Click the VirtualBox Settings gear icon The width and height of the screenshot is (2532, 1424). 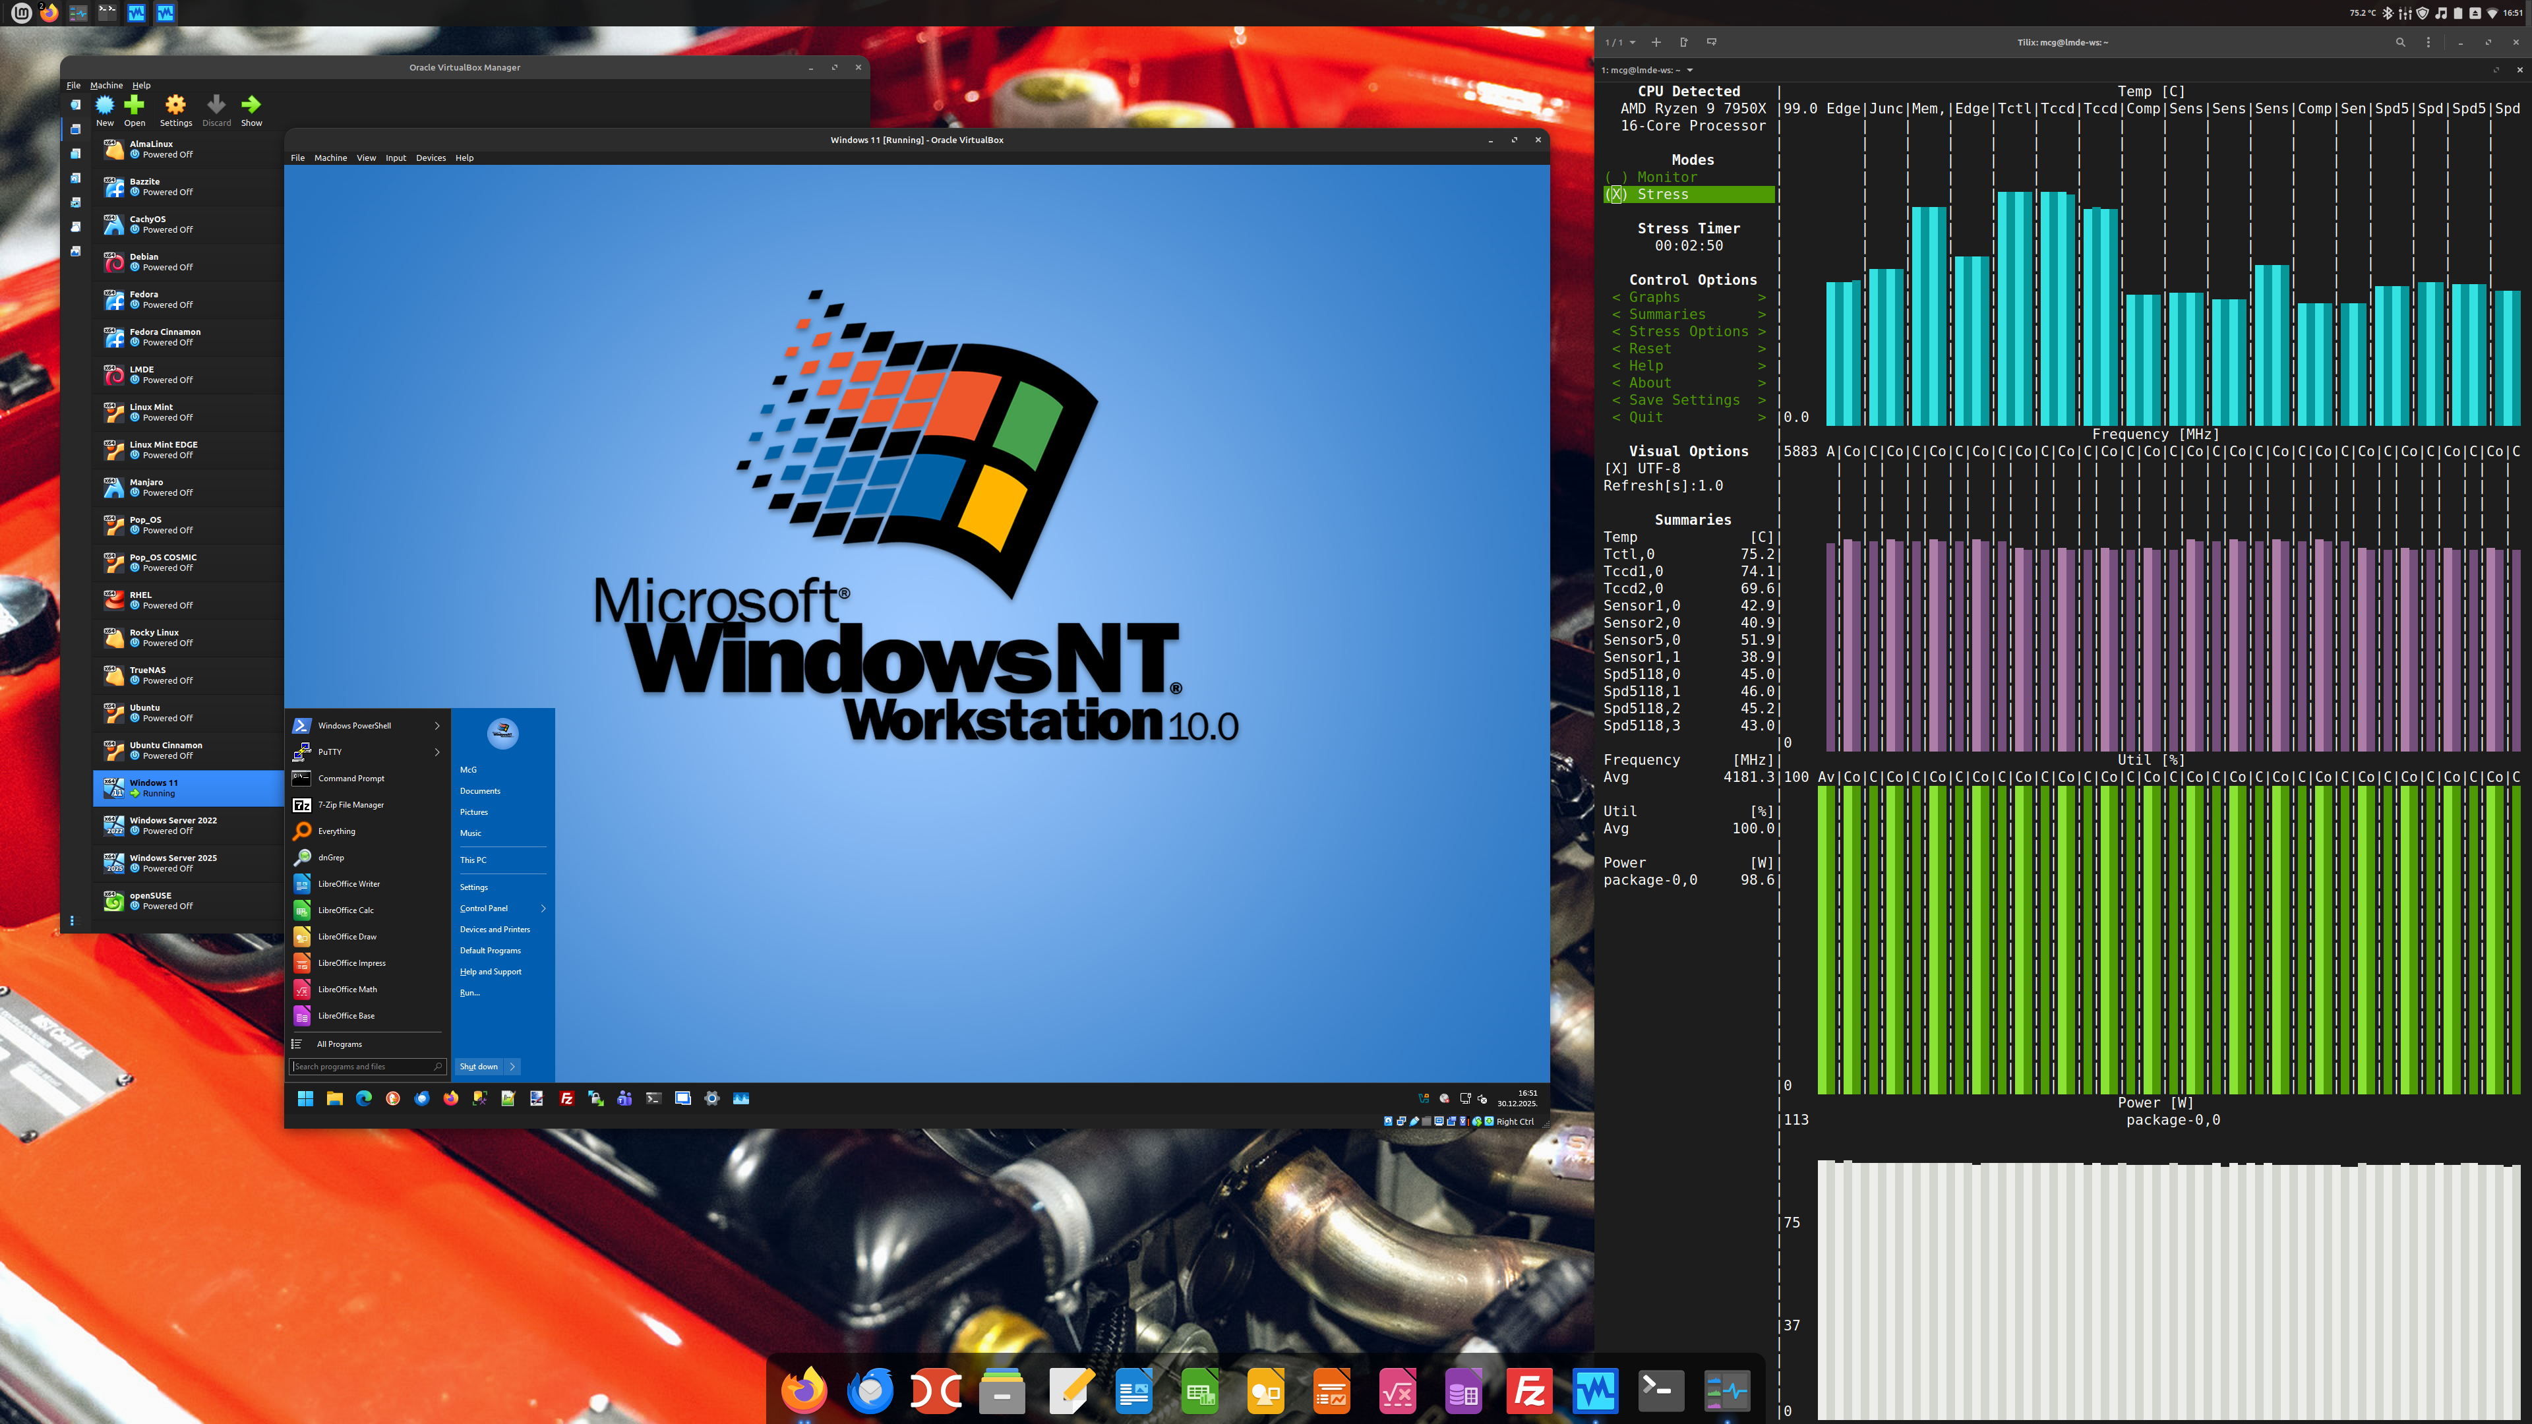(175, 105)
